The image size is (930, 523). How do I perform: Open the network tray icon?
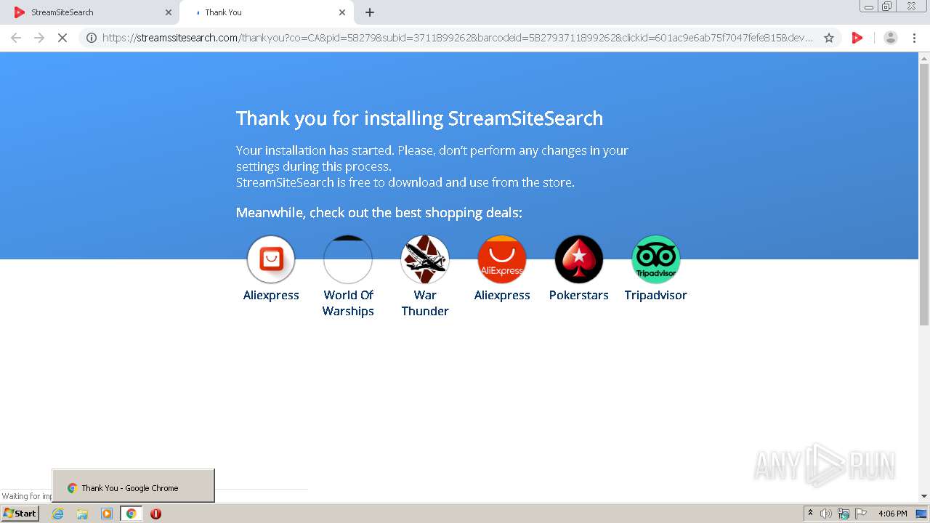[x=844, y=514]
